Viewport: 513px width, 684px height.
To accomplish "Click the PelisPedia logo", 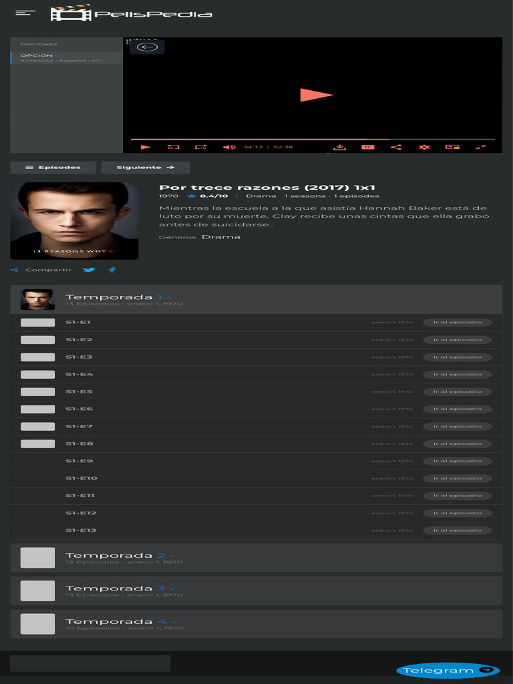I will (x=132, y=13).
